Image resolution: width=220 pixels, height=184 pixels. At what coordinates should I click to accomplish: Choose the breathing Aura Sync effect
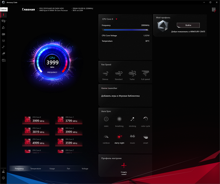pyautogui.click(x=119, y=122)
